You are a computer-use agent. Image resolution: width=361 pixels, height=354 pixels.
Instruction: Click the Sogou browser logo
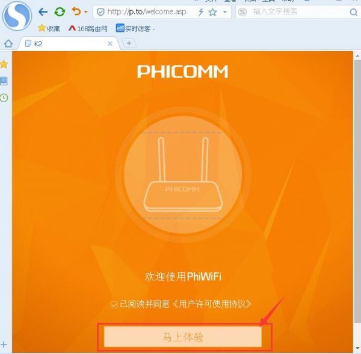pos(17,16)
